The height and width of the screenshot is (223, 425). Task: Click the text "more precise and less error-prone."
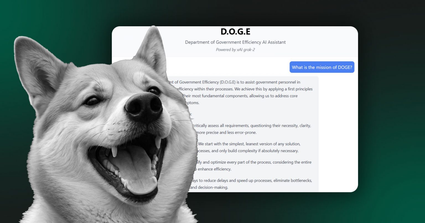226,133
